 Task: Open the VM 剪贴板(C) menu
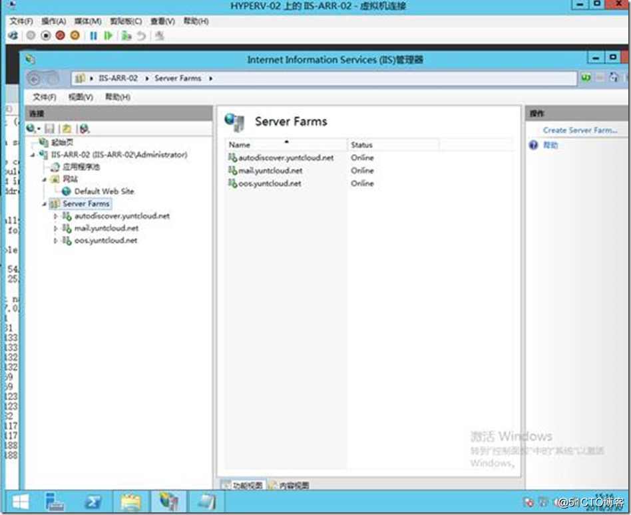(126, 21)
